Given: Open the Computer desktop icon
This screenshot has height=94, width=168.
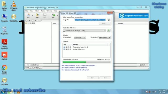Looking at the screenshot, I should point(4,18).
